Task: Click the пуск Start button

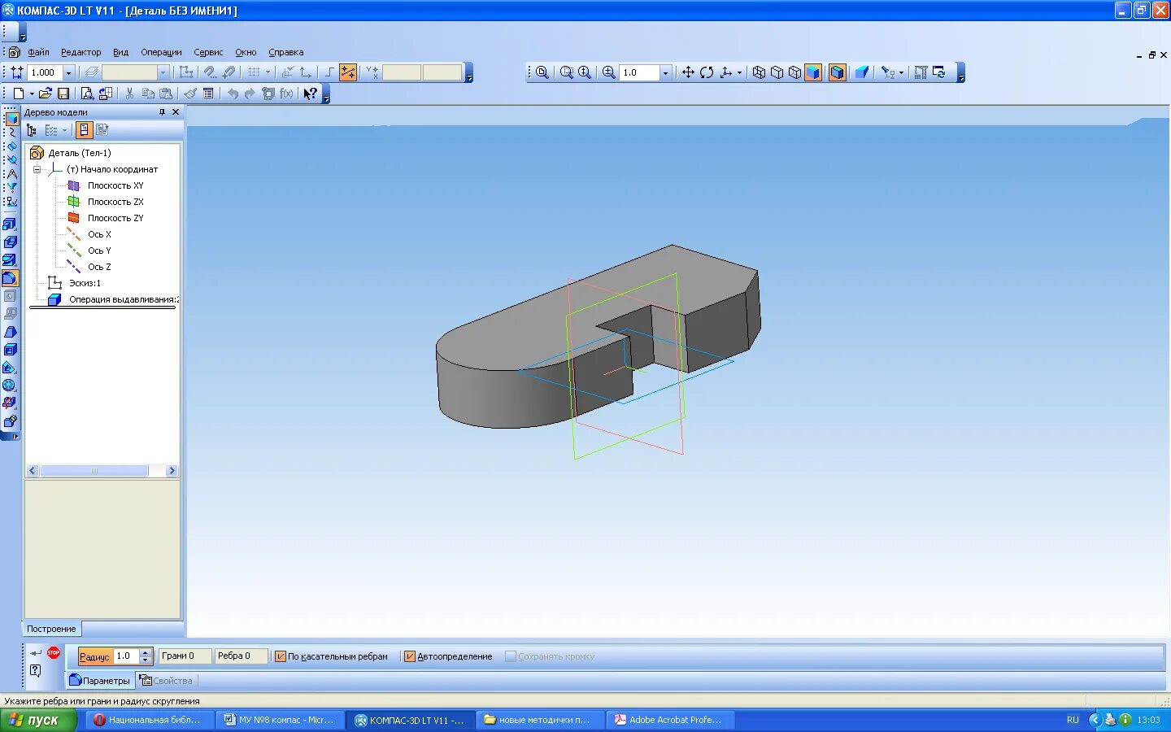Action: point(38,720)
